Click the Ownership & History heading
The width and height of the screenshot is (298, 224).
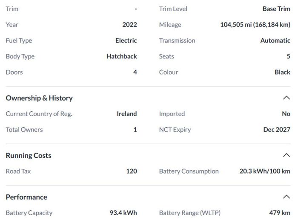pos(39,98)
